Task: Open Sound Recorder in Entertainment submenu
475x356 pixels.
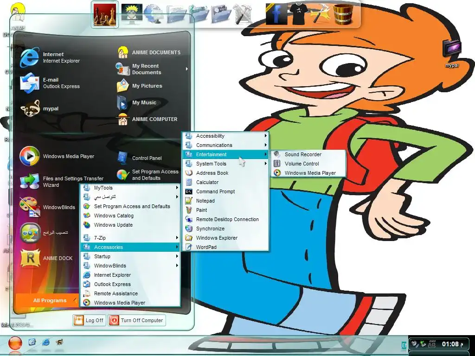Action: [308, 154]
